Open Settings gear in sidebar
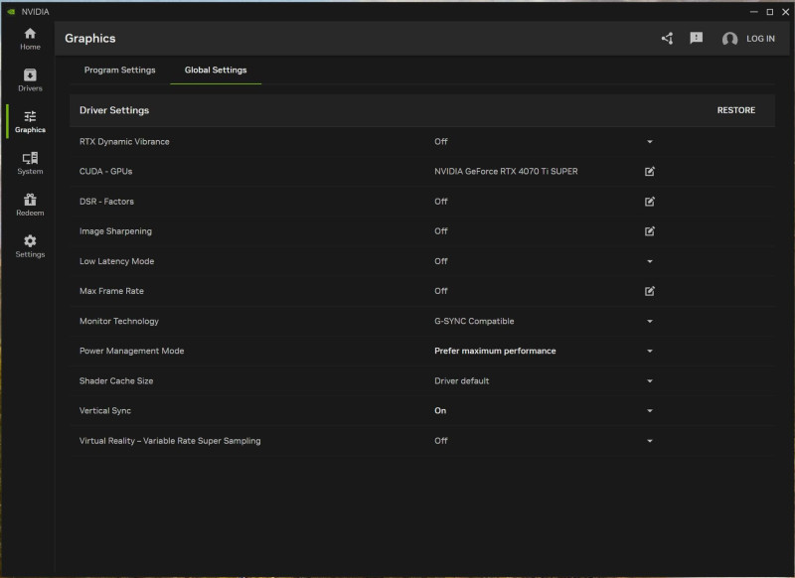 pyautogui.click(x=30, y=245)
